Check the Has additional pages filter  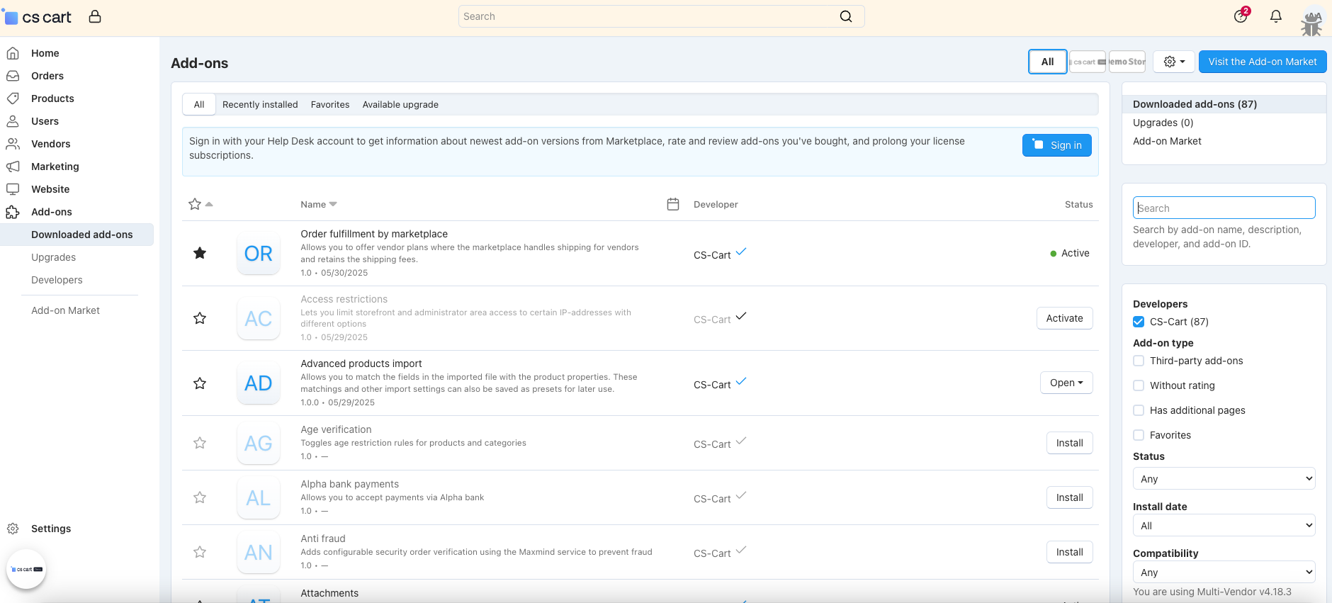pos(1139,410)
